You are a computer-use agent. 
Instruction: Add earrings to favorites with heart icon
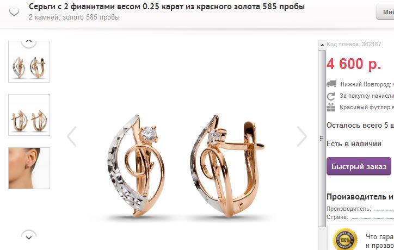pos(14,12)
